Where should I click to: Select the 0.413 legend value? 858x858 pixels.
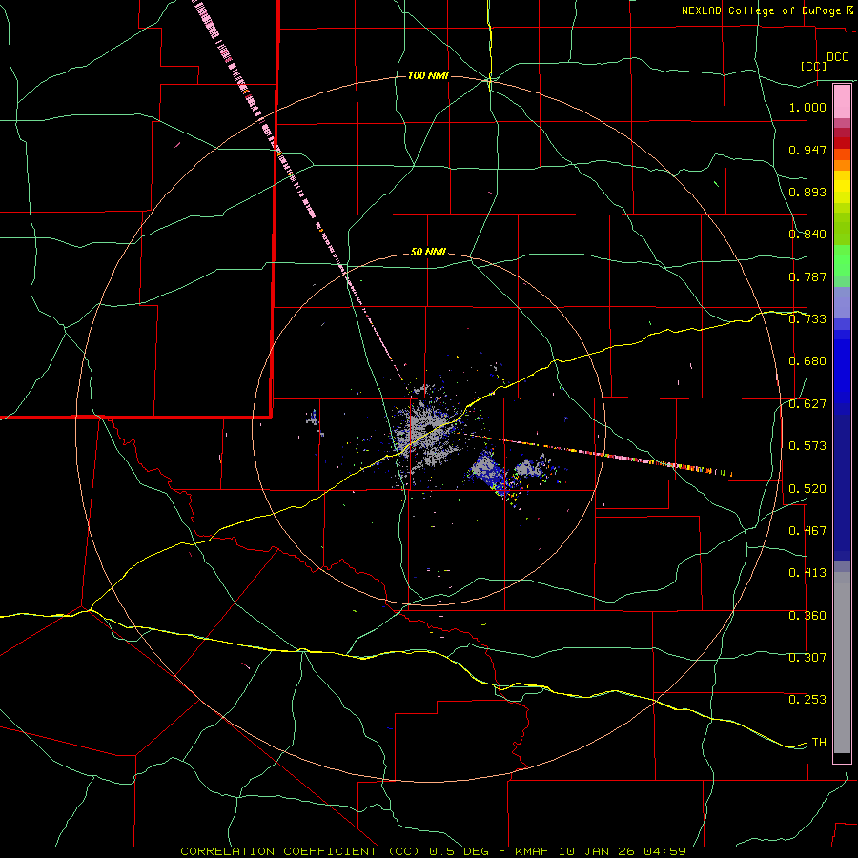(807, 573)
